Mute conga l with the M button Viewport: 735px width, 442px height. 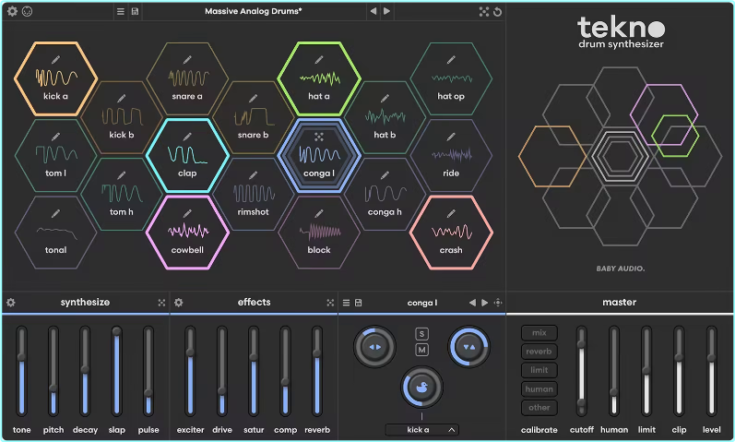pyautogui.click(x=421, y=350)
